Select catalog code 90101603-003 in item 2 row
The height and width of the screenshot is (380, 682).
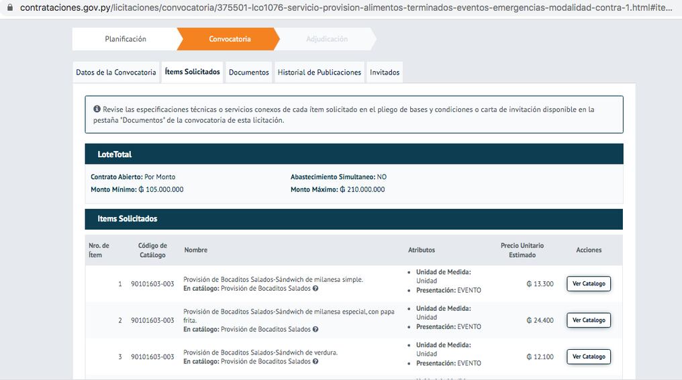[x=152, y=320]
